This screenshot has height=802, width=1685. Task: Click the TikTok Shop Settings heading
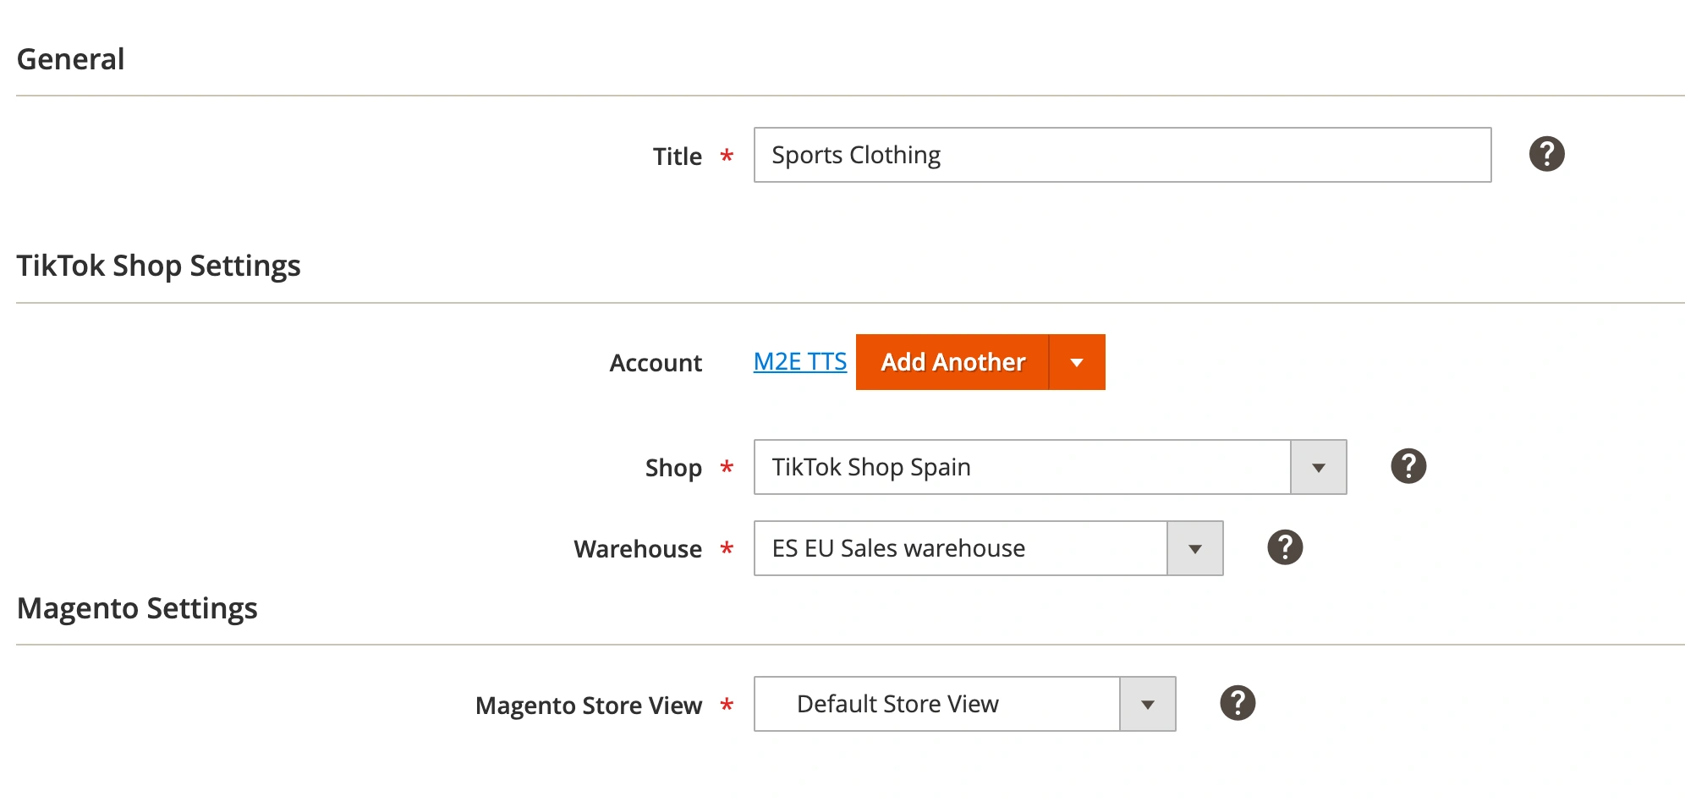[158, 266]
